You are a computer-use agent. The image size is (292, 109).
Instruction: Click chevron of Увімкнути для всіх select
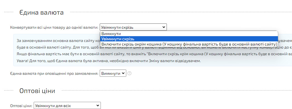[98, 105]
